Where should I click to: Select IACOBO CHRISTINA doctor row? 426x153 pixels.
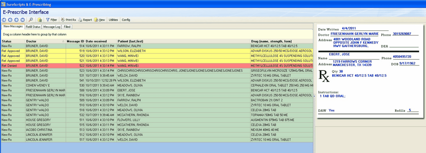pyautogui.click(x=157, y=130)
